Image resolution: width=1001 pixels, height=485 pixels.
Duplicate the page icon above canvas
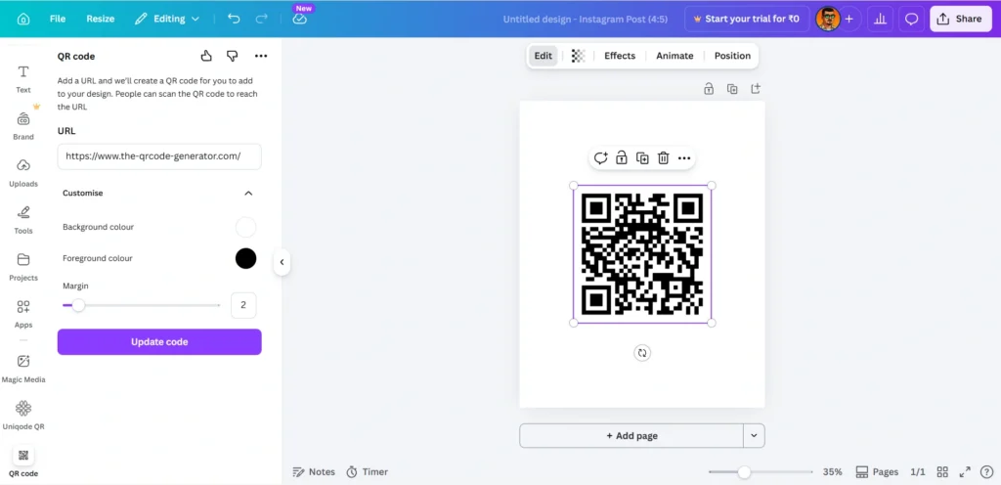pos(732,89)
